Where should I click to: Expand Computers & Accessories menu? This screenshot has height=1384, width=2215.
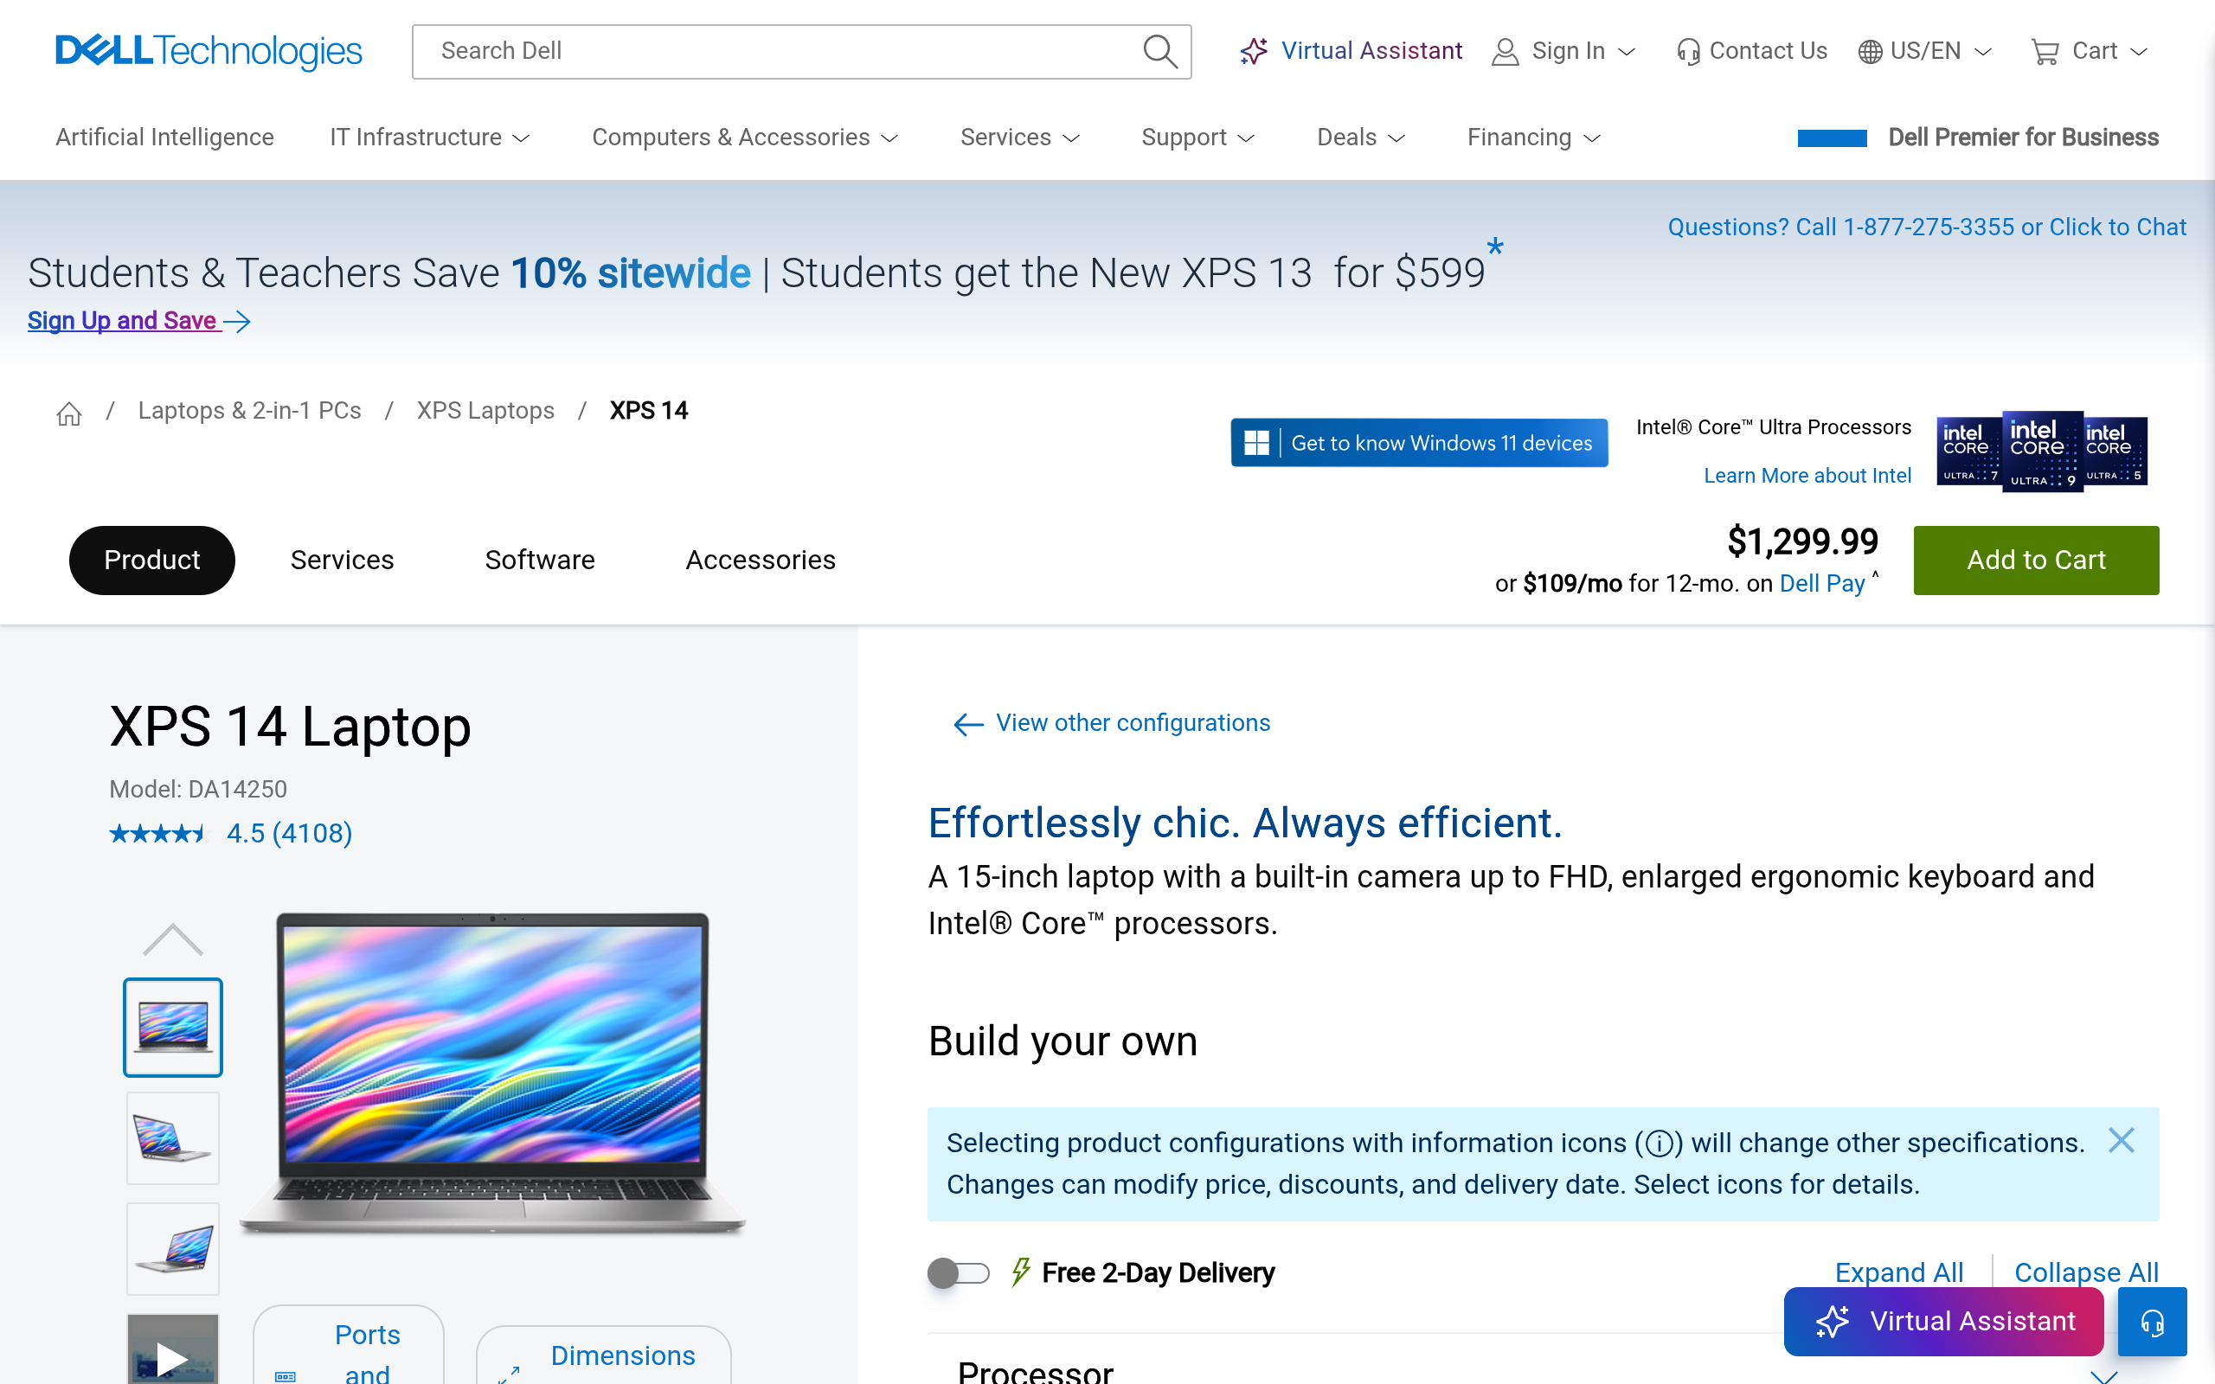click(x=745, y=138)
